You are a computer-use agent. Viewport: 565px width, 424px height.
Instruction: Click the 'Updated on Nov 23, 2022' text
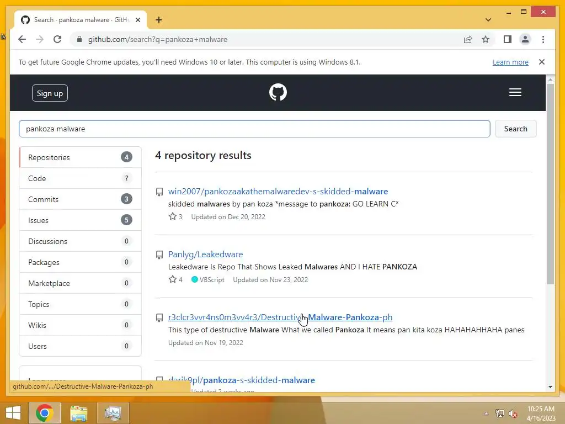(x=270, y=280)
